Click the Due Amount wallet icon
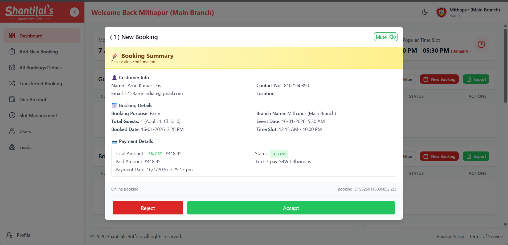Image resolution: width=508 pixels, height=245 pixels. (x=12, y=99)
